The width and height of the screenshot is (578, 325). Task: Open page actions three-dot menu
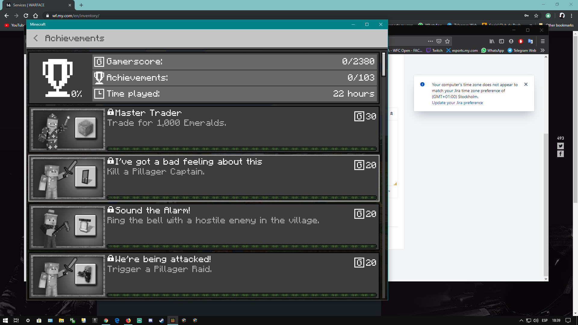click(x=430, y=41)
